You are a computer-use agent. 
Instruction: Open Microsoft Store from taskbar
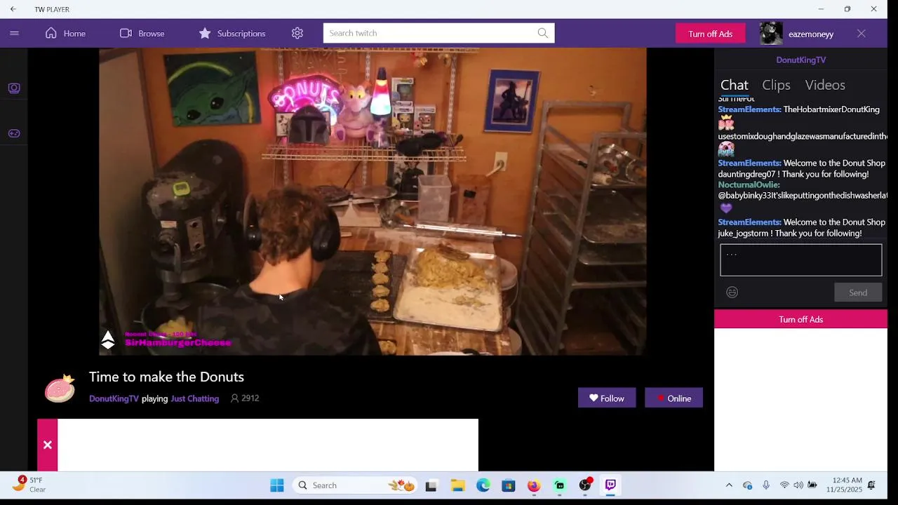[x=509, y=485]
